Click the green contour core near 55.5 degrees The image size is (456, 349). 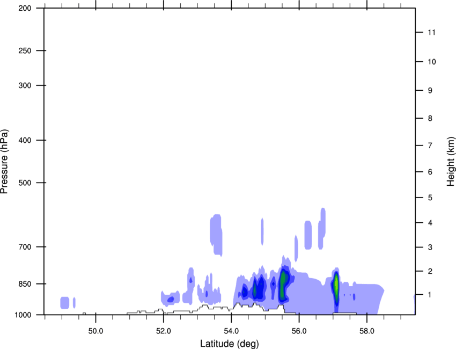pos(282,284)
